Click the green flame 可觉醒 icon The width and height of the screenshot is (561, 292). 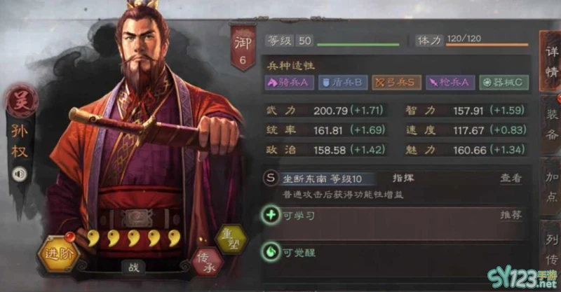[x=271, y=252]
